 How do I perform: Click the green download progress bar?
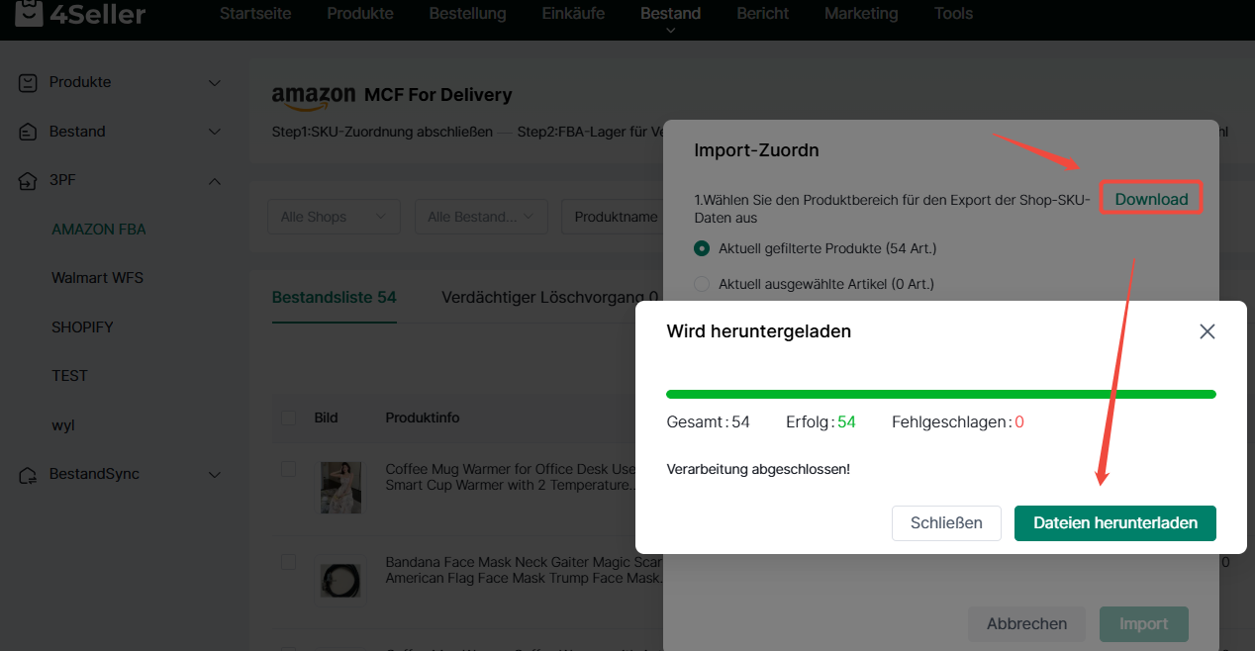pos(940,394)
